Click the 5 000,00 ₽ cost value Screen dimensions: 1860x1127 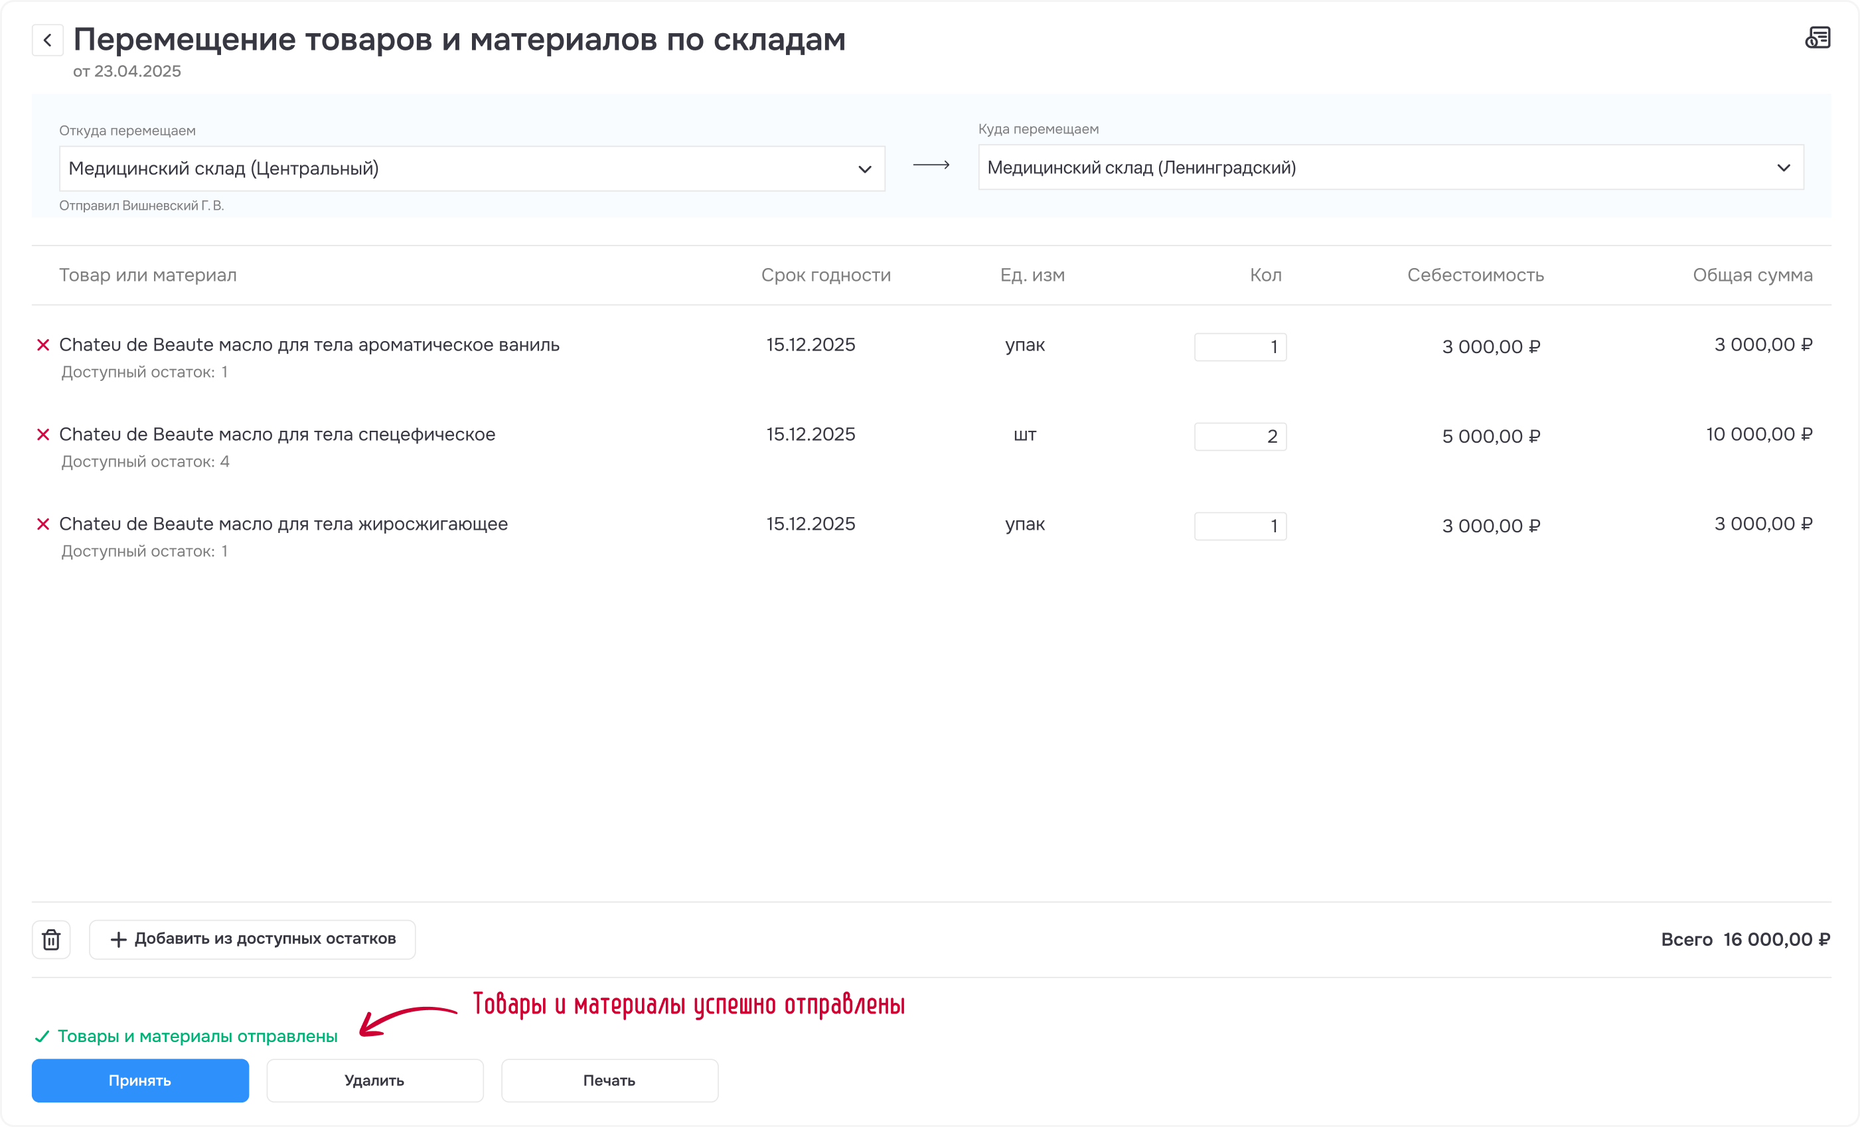1492,436
